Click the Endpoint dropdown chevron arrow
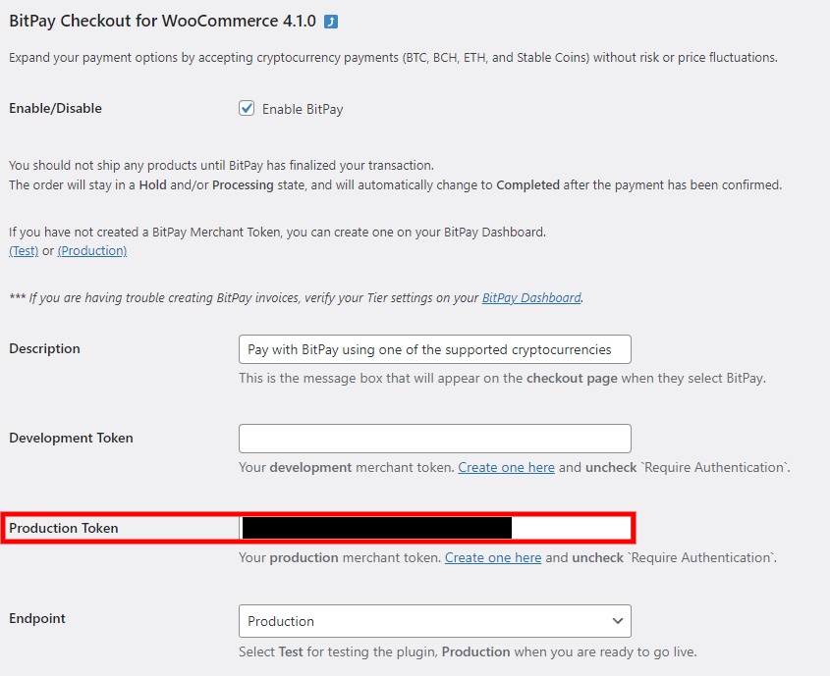The height and width of the screenshot is (676, 830). pyautogui.click(x=617, y=621)
